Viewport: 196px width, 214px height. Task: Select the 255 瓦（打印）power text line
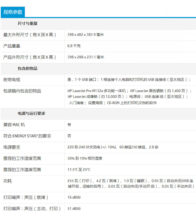click(x=130, y=181)
